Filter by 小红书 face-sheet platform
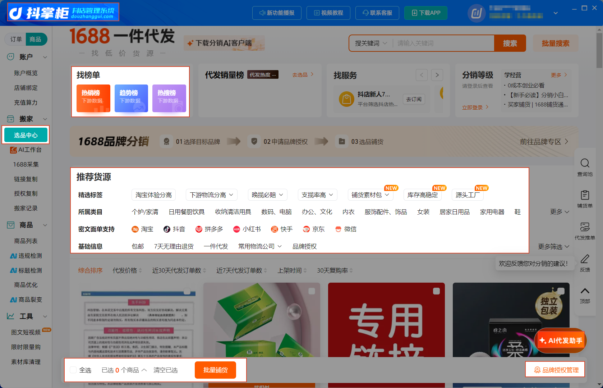The height and width of the screenshot is (388, 603). [x=247, y=229]
